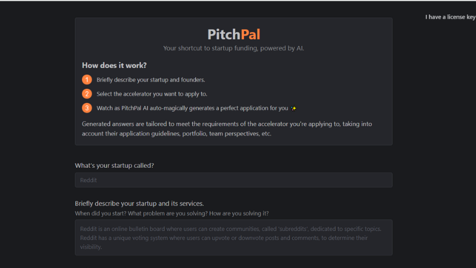Click the orange step 3 circle icon
476x268 pixels.
coord(87,108)
